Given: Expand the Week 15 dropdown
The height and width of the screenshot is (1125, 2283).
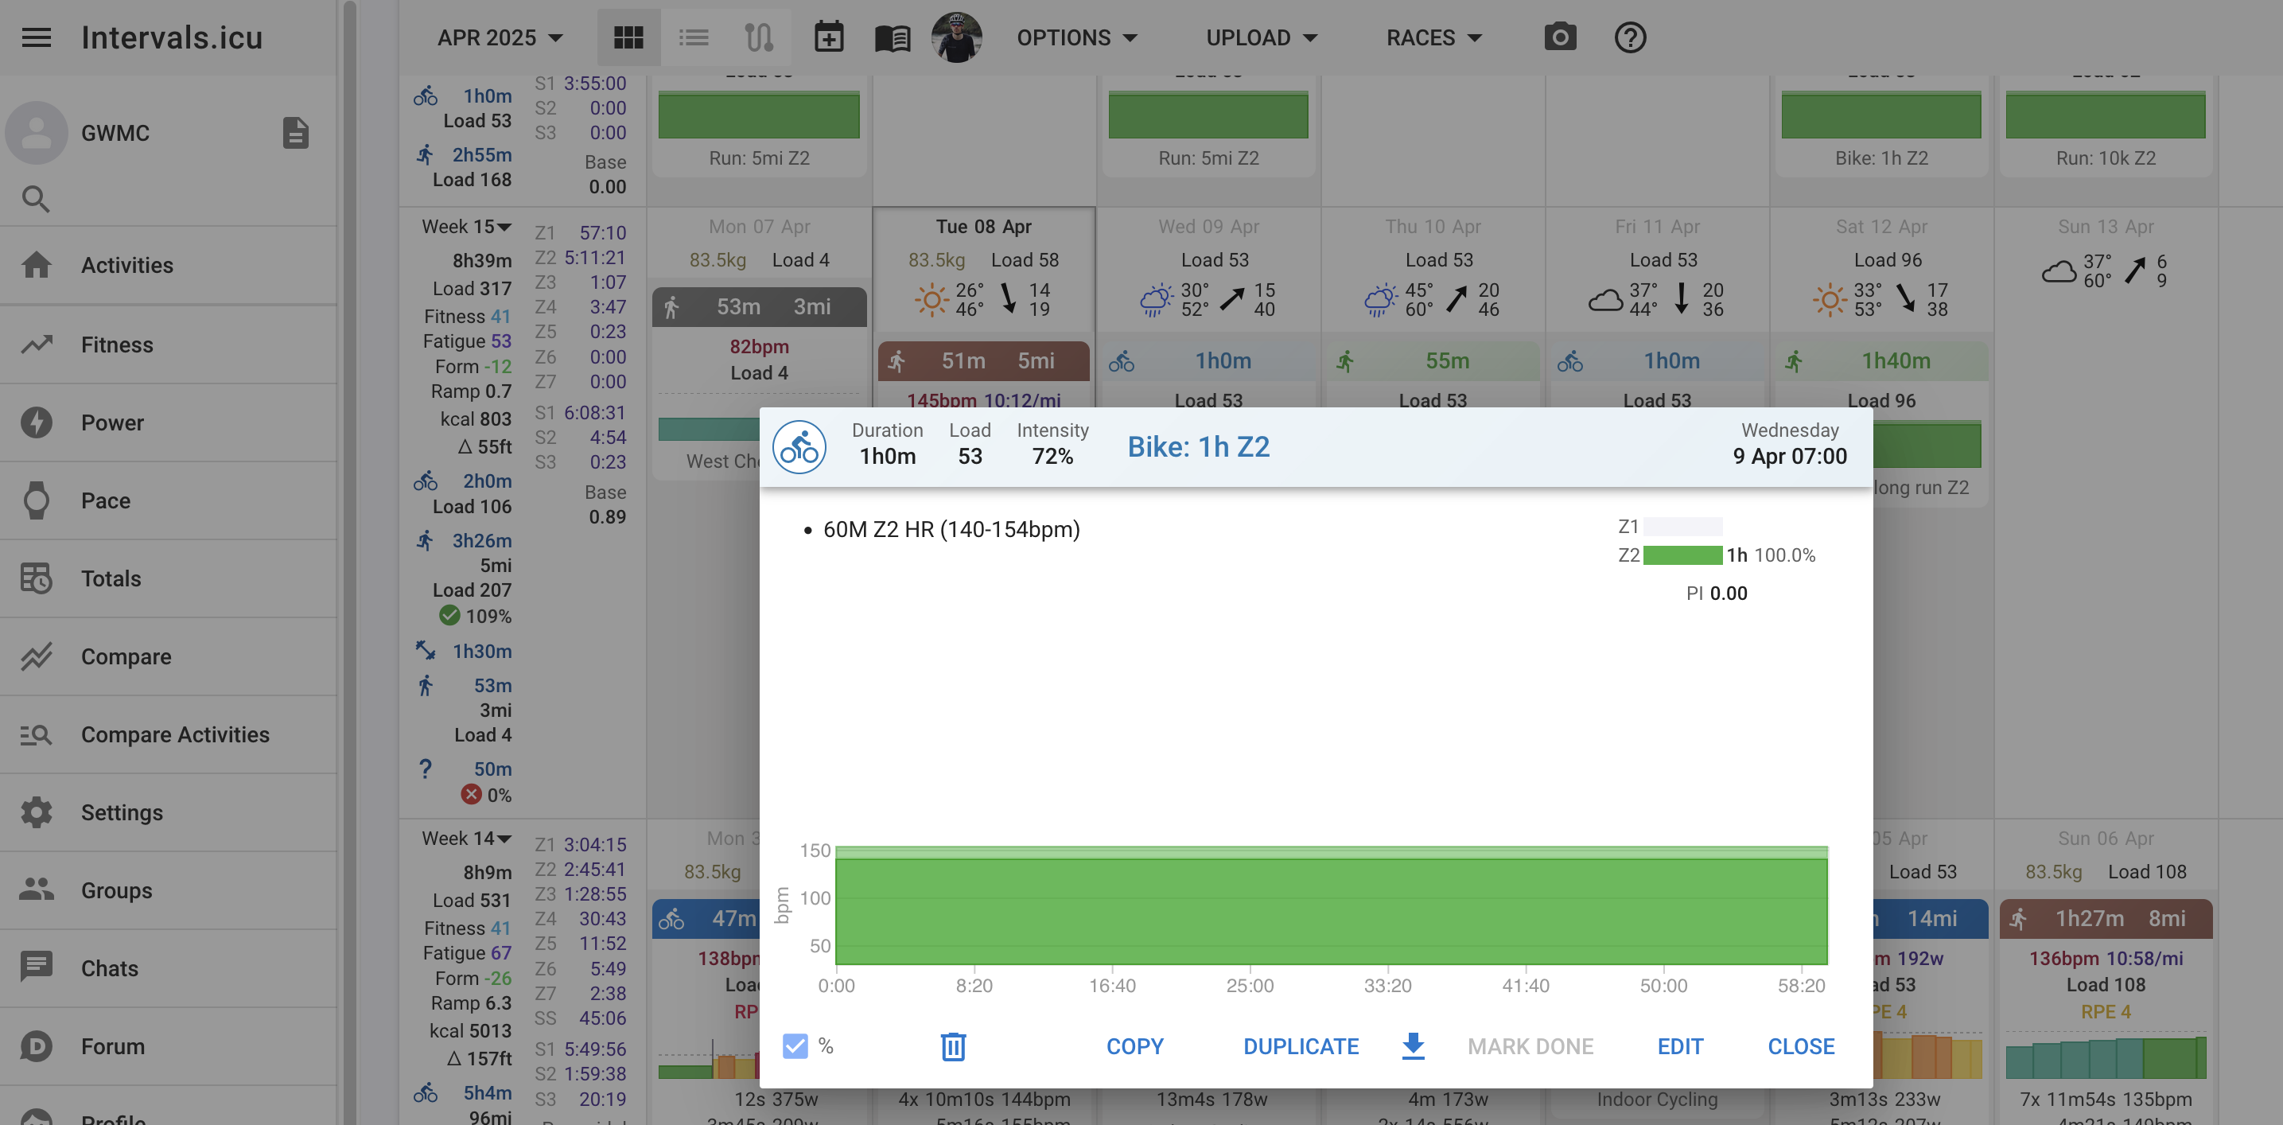Looking at the screenshot, I should [466, 227].
